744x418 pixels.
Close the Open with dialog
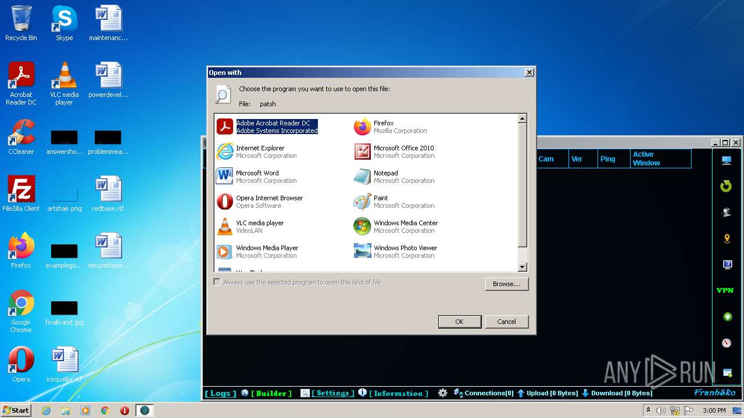click(x=529, y=73)
